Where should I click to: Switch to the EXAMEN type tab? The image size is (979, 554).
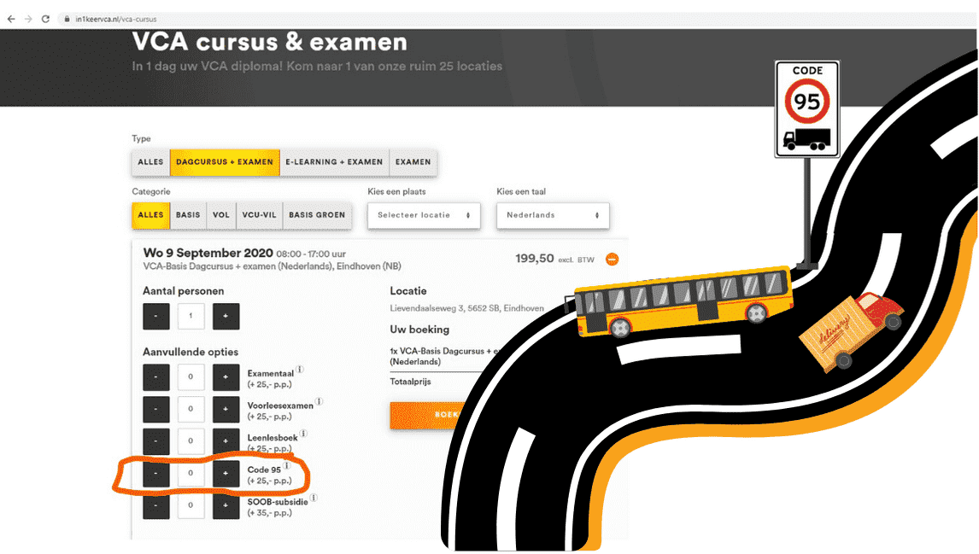coord(413,161)
